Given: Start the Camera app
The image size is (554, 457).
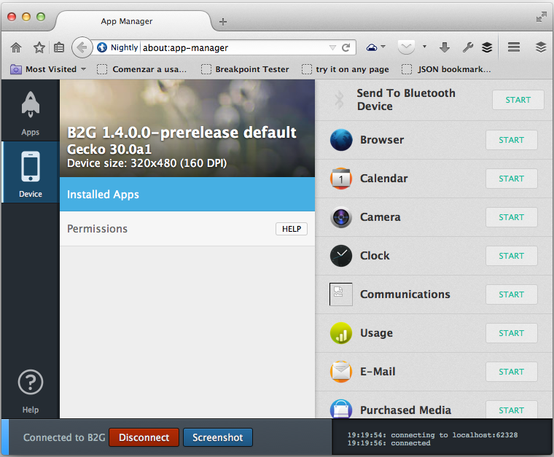Looking at the screenshot, I should (512, 217).
